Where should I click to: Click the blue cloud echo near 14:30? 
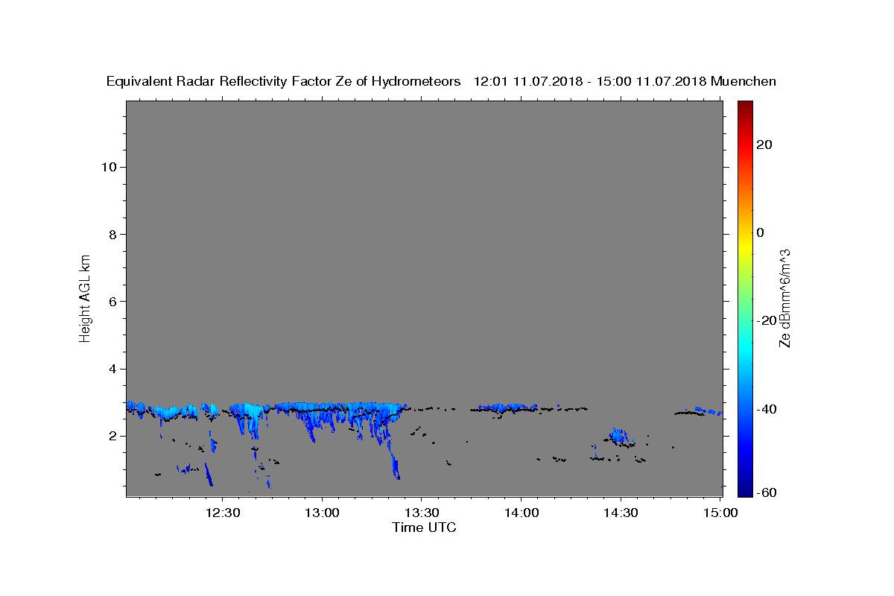619,435
